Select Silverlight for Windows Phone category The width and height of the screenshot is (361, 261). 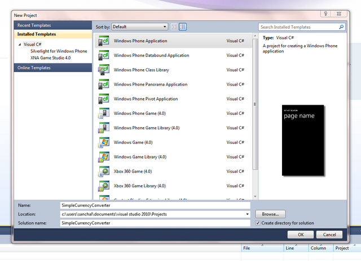tap(59, 51)
